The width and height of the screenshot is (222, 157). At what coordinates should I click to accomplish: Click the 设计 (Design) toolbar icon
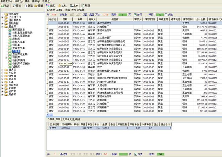coord(6,6)
